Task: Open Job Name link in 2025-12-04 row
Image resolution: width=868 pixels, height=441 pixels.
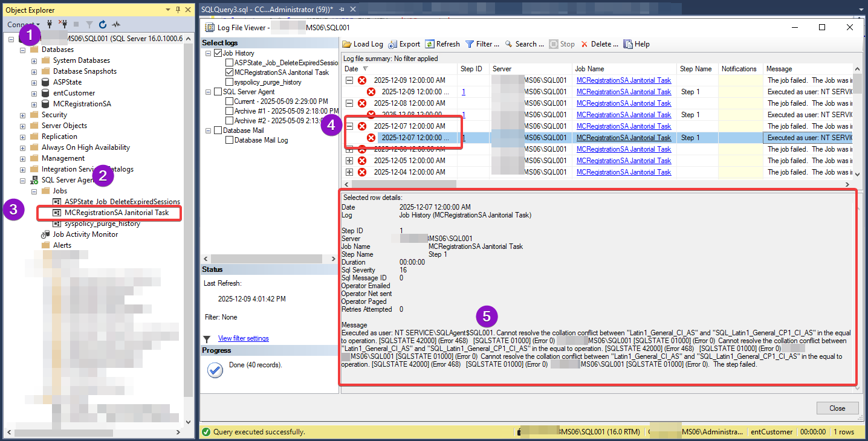Action: (x=624, y=172)
